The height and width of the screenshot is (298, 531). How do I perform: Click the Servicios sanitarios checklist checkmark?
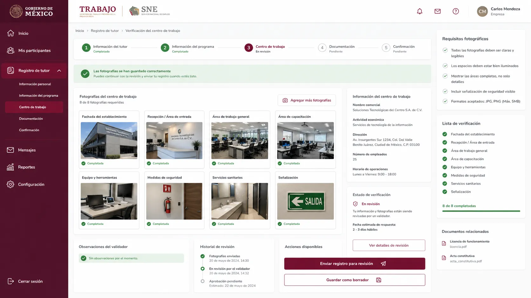coord(445,184)
